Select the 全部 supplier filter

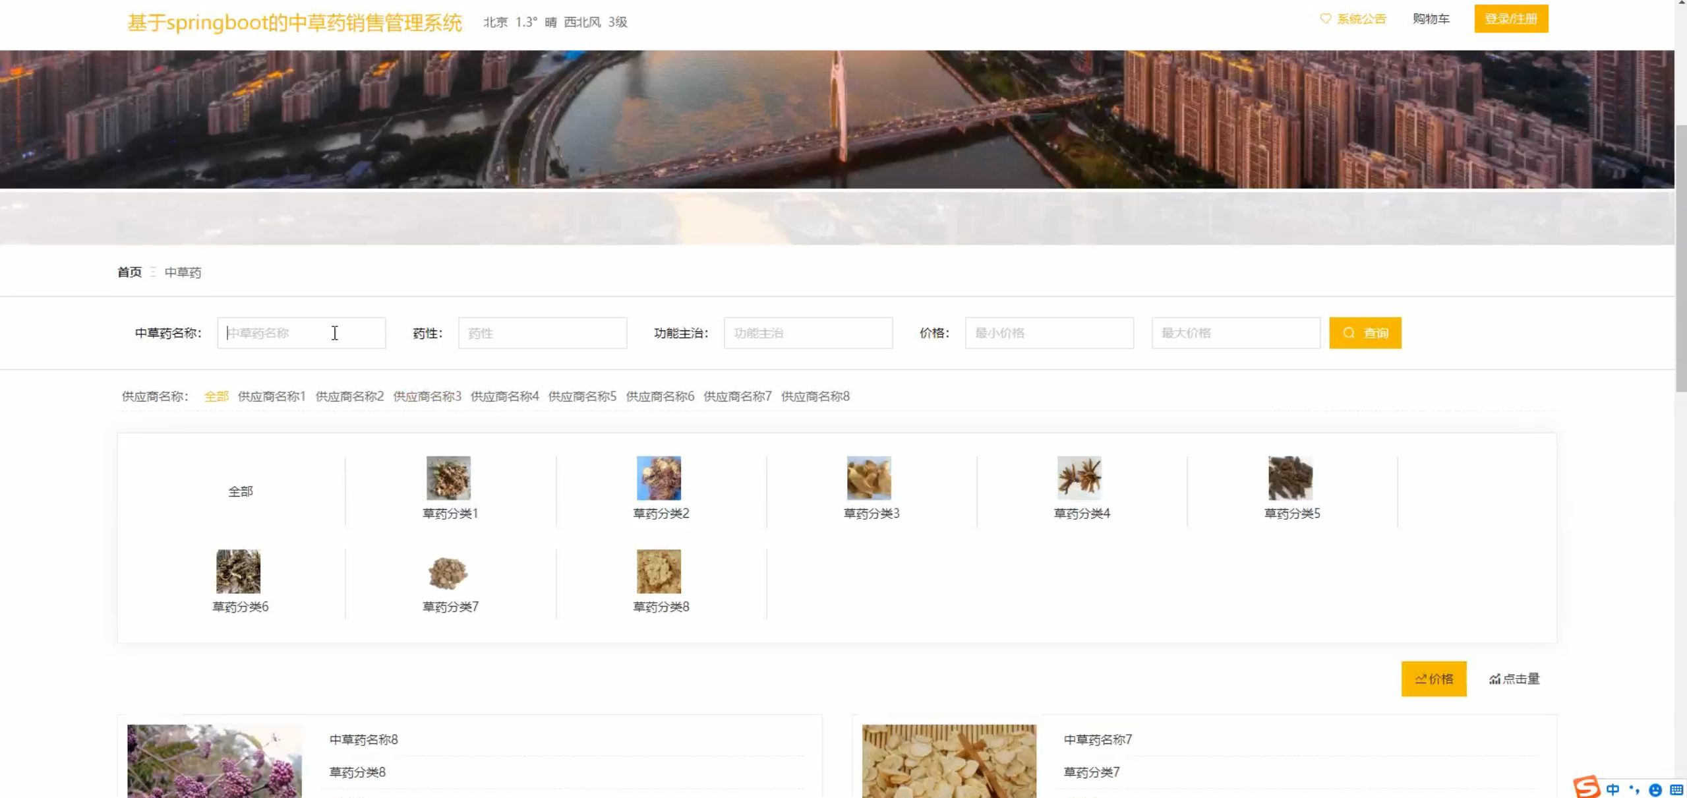pyautogui.click(x=216, y=396)
